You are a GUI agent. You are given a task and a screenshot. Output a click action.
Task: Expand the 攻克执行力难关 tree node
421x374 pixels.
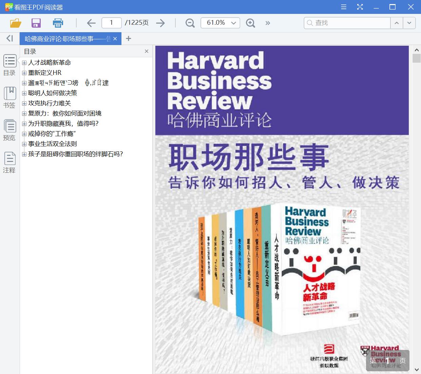(24, 103)
